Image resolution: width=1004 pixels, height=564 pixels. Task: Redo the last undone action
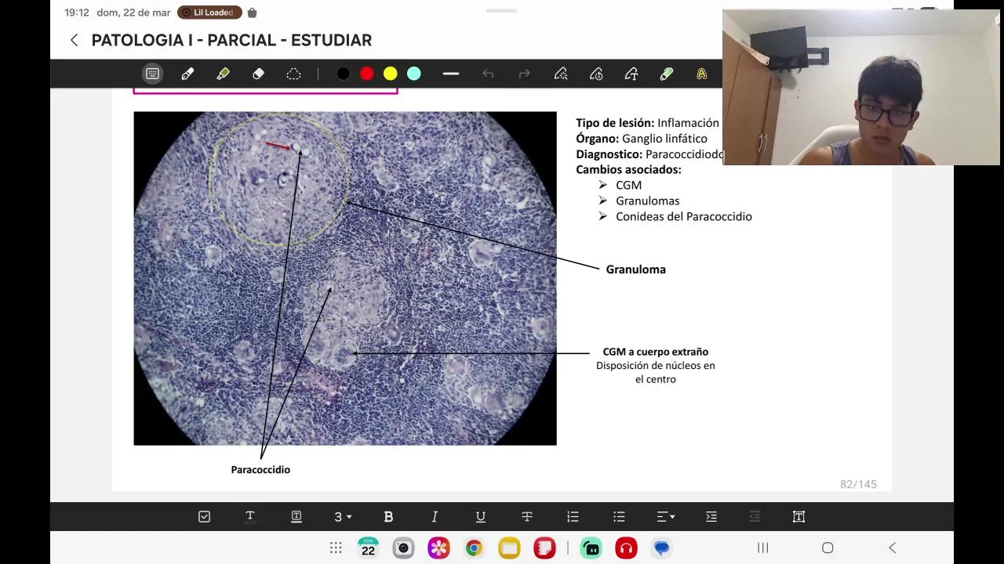[x=524, y=74]
